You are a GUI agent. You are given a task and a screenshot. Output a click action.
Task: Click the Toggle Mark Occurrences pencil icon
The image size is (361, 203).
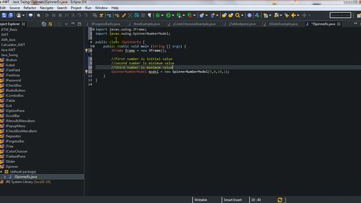coord(124,15)
